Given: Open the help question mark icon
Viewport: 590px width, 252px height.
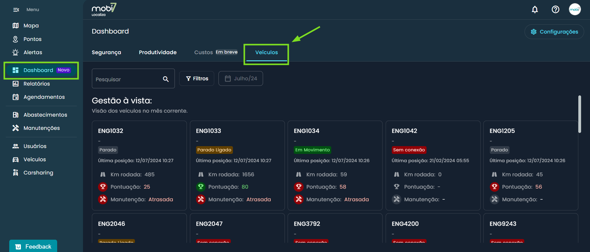Looking at the screenshot, I should click(555, 10).
